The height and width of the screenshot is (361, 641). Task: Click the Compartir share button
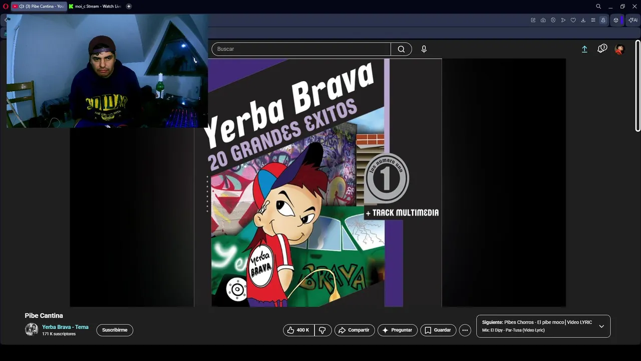(x=355, y=330)
